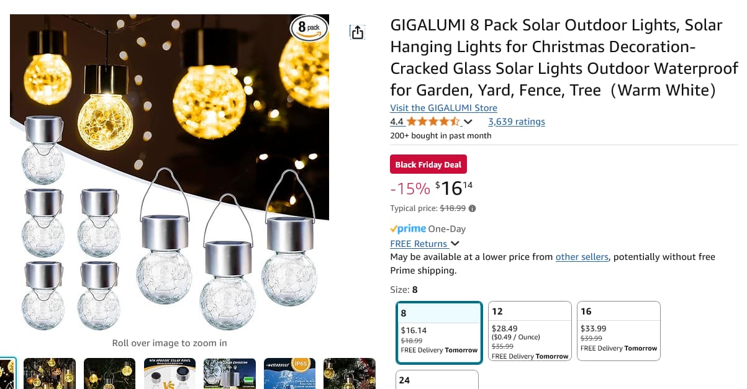The image size is (747, 389).
Task: Select the 12-pack size at $28.49
Action: point(530,332)
